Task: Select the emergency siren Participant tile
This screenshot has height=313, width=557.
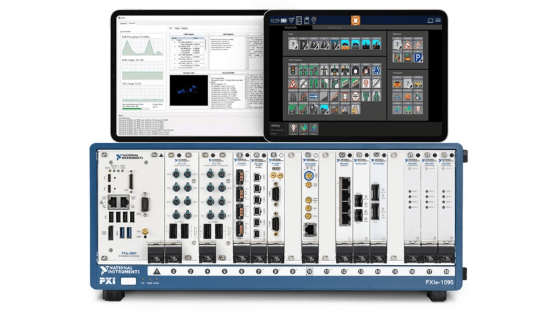Action: click(408, 96)
